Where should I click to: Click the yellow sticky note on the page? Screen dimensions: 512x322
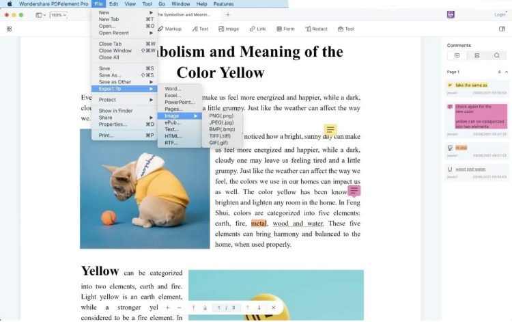point(330,129)
